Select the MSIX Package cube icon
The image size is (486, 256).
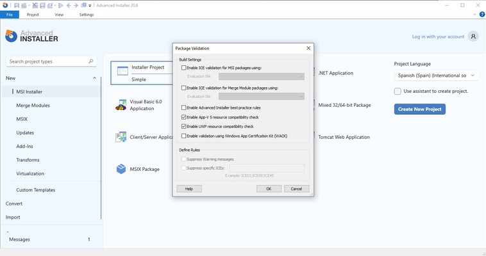click(x=121, y=169)
